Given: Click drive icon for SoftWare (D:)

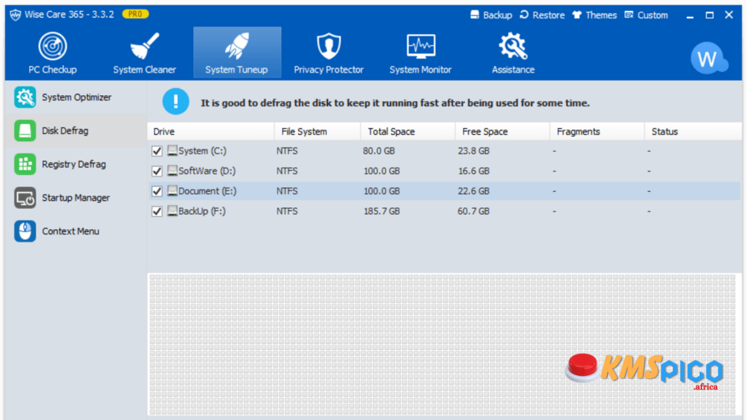Looking at the screenshot, I should pos(172,171).
